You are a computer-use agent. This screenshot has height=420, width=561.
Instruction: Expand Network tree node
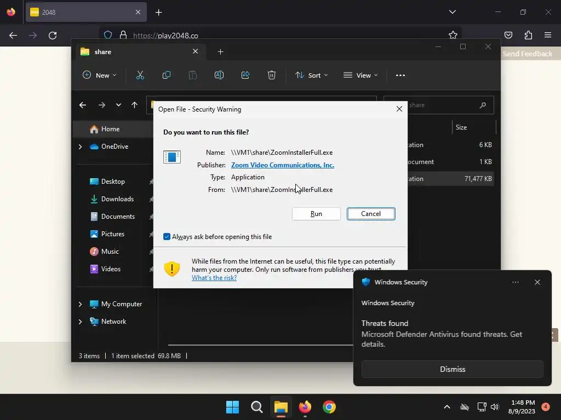tap(80, 322)
